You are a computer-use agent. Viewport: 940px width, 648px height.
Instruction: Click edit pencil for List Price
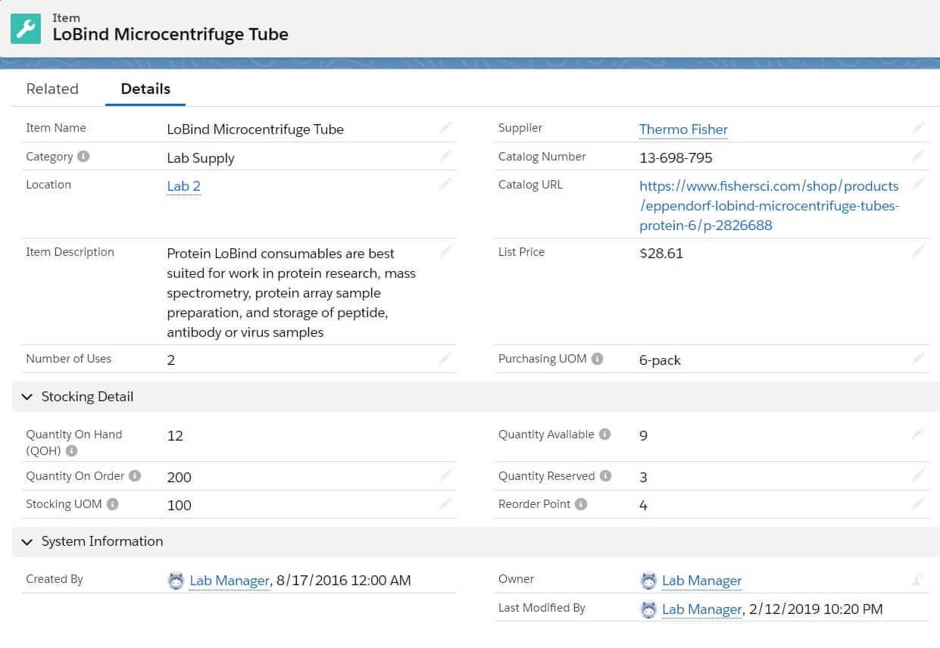(x=918, y=251)
